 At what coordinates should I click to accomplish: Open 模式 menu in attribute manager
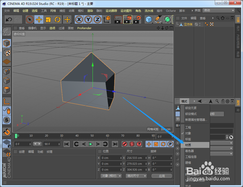point(184,101)
